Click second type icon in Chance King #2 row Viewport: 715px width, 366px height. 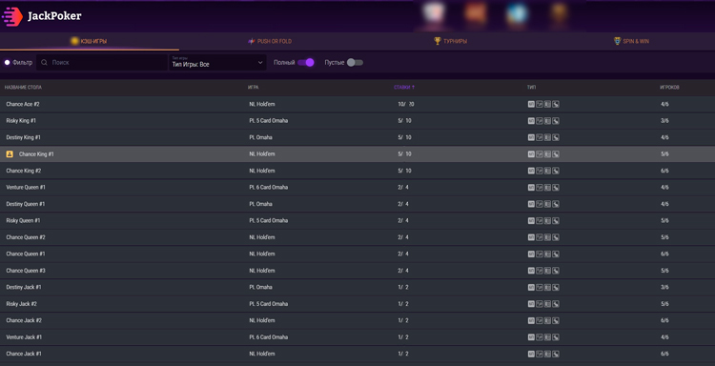tap(540, 171)
